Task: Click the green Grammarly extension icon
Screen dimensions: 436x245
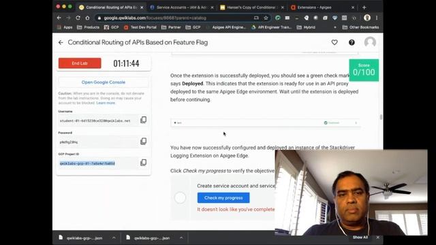Action: pos(277,18)
